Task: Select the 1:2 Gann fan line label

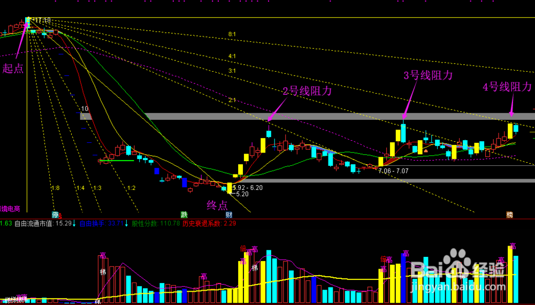Action: pos(132,188)
